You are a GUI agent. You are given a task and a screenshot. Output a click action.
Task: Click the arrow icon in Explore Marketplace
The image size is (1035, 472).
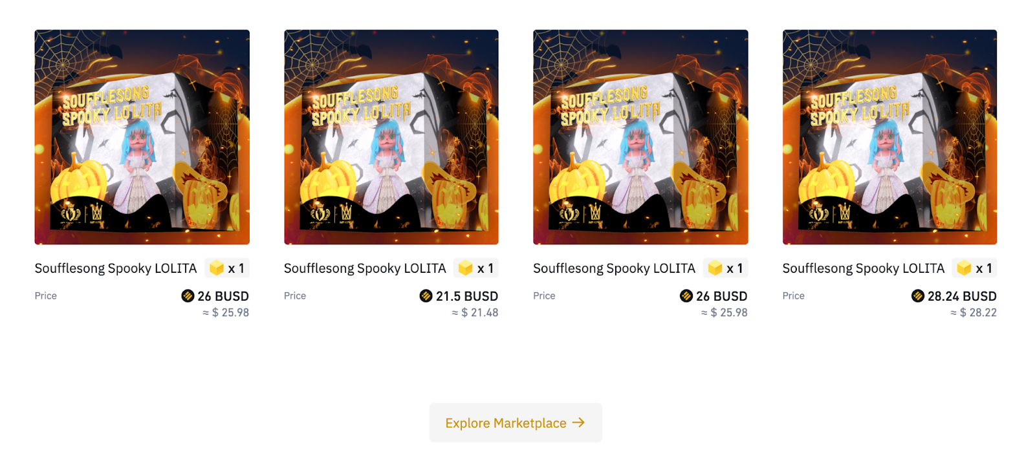click(579, 422)
